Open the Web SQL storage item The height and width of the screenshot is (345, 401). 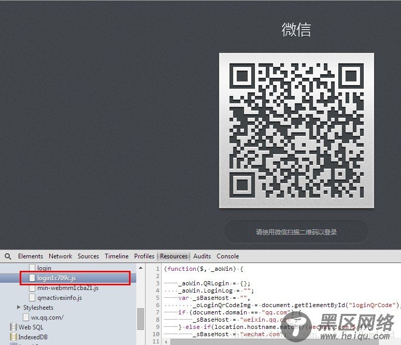(x=31, y=327)
